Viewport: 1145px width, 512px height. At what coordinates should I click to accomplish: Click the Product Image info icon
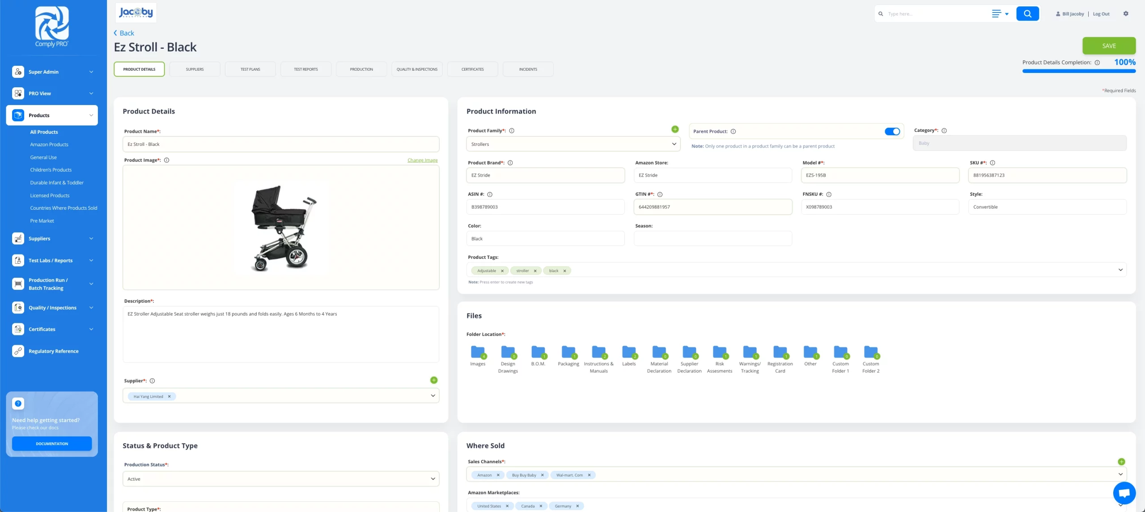click(166, 160)
